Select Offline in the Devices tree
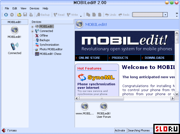180x134 pixels. pos(44,36)
